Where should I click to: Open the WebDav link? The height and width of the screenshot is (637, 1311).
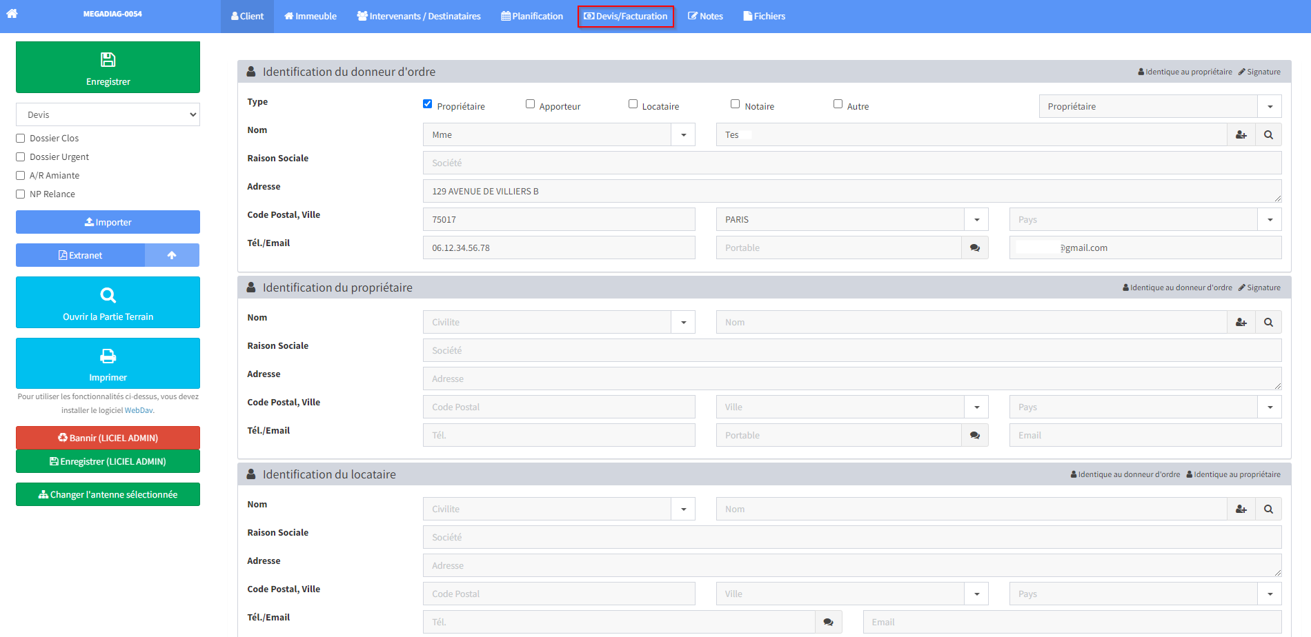(x=139, y=410)
